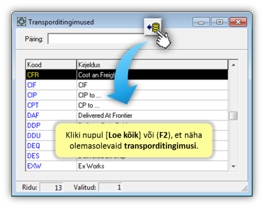Select the CPT code entry
Image resolution: width=264 pixels, height=208 pixels.
[x=127, y=105]
